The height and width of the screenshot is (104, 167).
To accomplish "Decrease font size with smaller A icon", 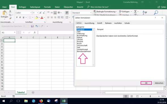I will [x=44, y=13].
